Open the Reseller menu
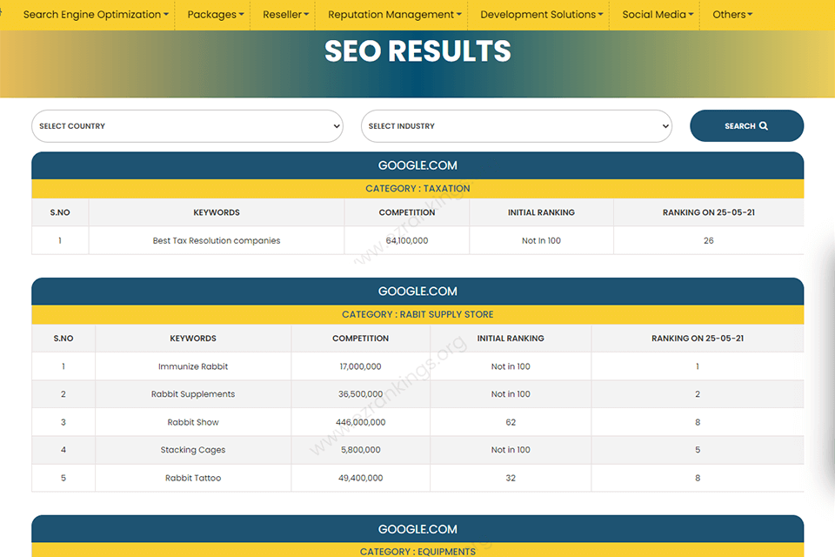 (x=285, y=15)
